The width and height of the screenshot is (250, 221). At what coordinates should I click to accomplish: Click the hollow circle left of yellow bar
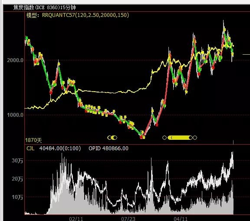point(164,138)
